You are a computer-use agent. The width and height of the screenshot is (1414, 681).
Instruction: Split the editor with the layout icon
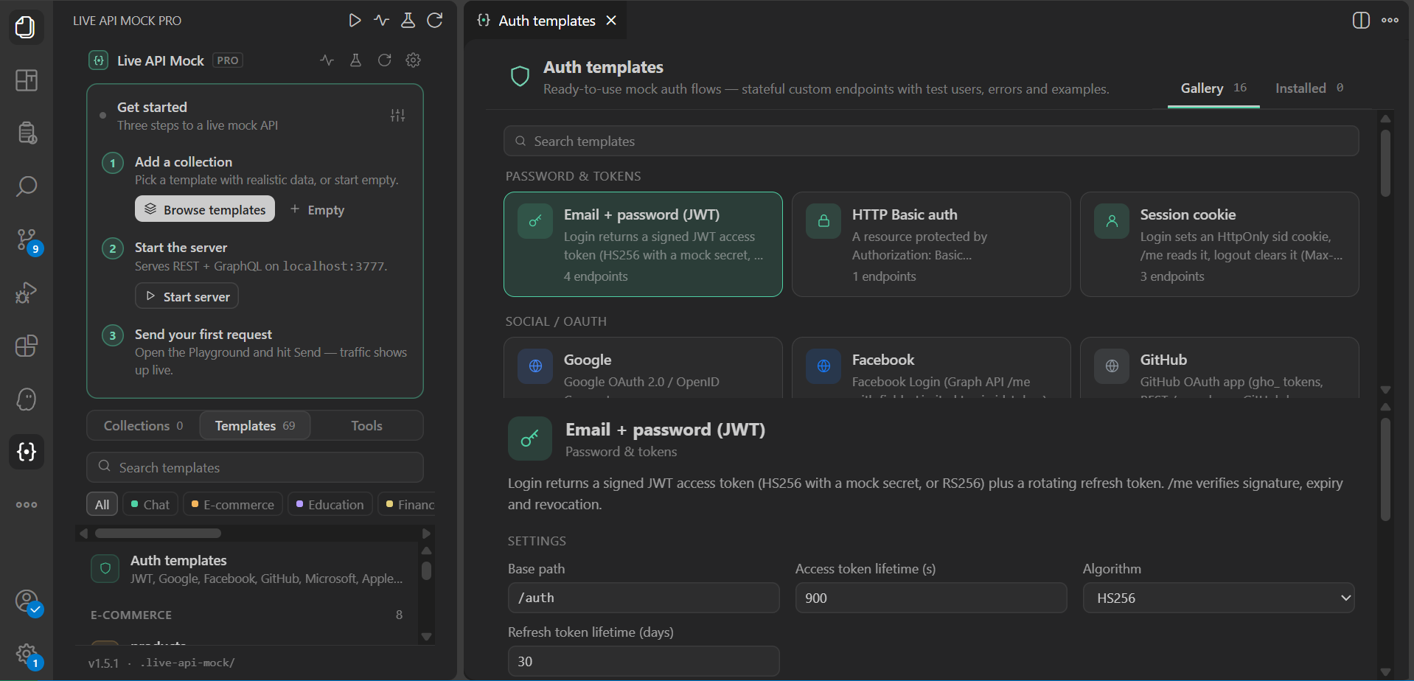click(1361, 21)
